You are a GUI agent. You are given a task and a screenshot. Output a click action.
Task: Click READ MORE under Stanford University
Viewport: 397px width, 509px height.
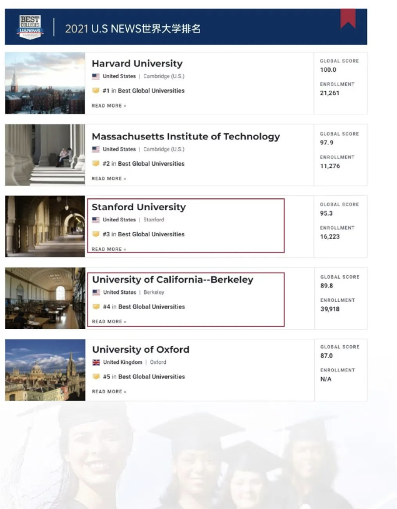(x=109, y=249)
